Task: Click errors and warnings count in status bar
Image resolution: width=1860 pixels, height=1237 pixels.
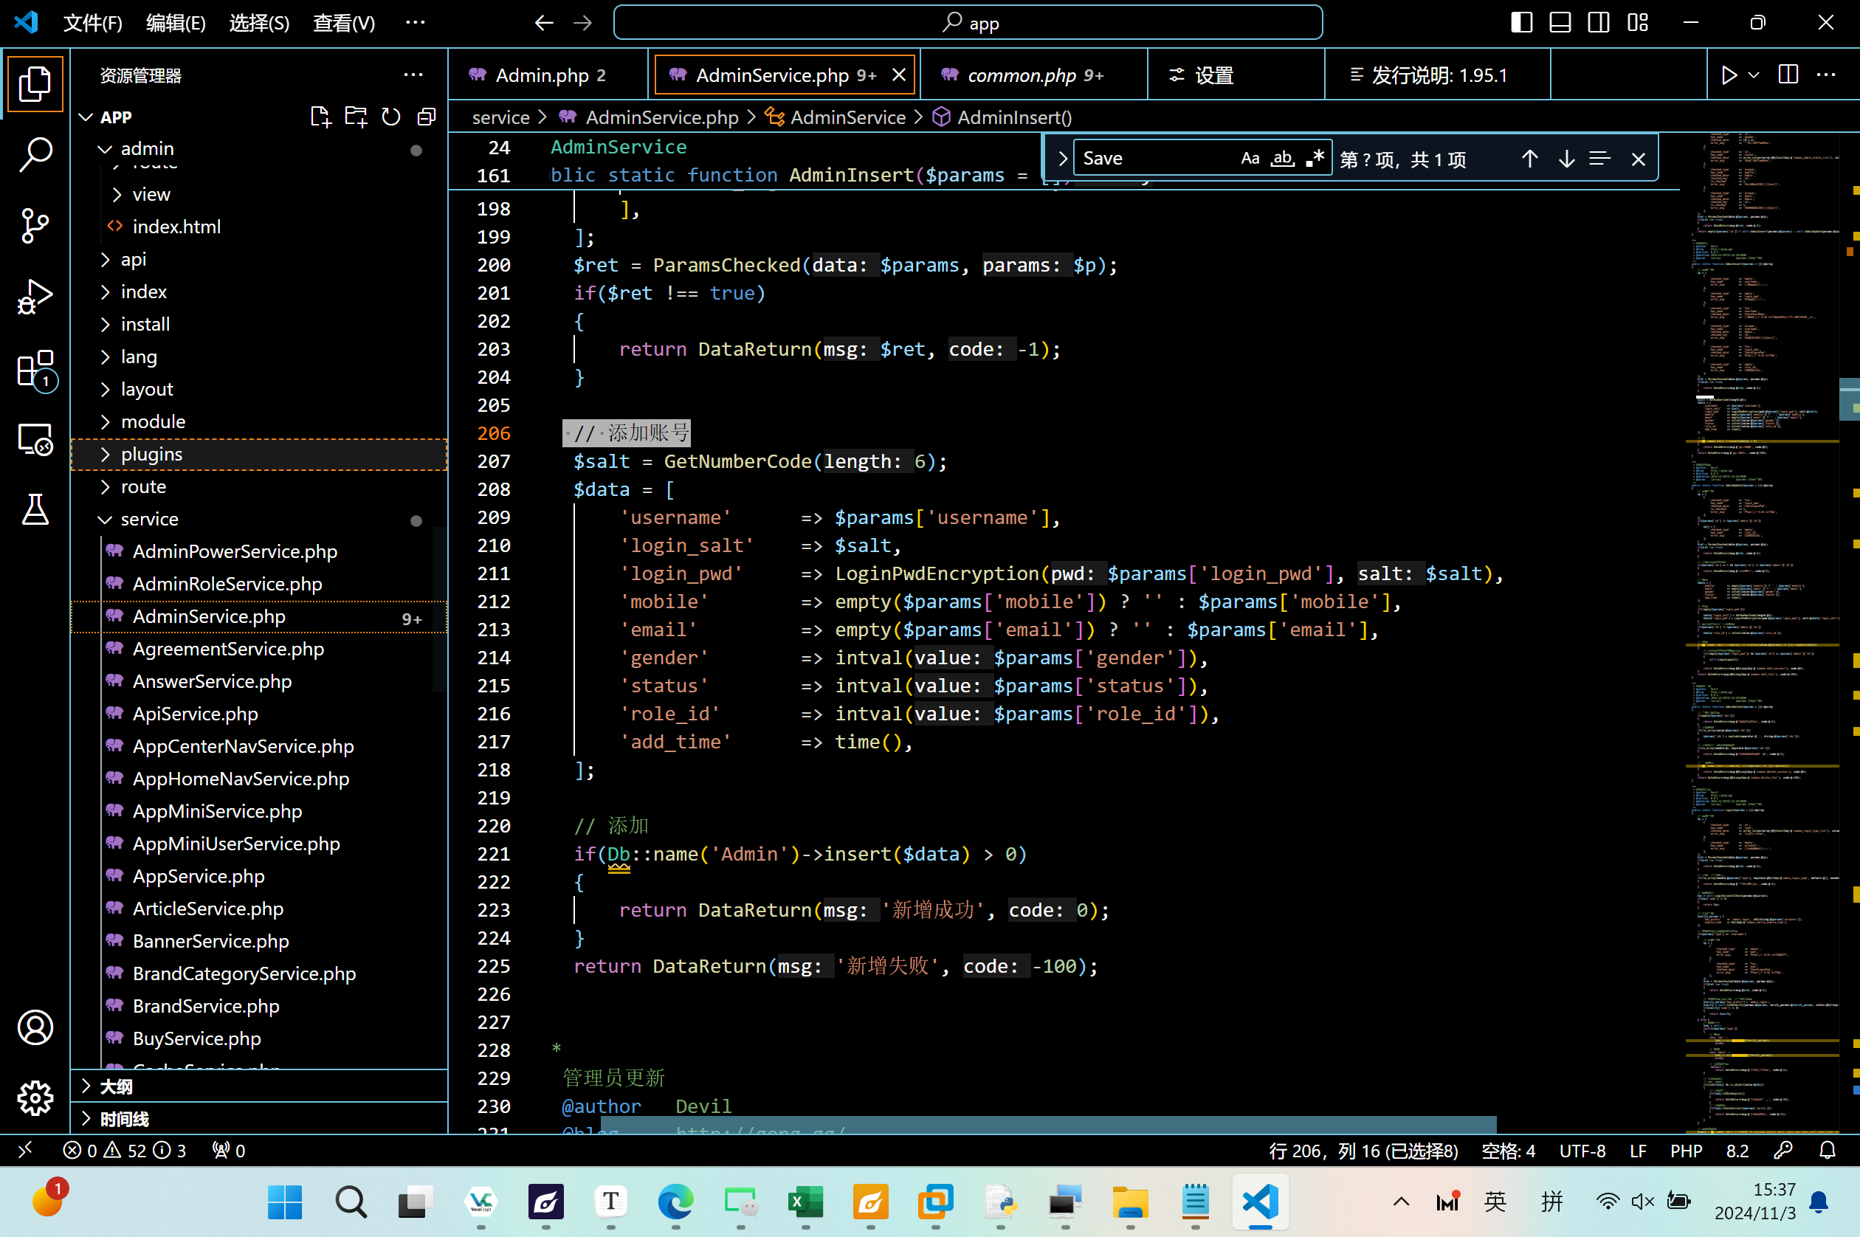Action: [125, 1150]
